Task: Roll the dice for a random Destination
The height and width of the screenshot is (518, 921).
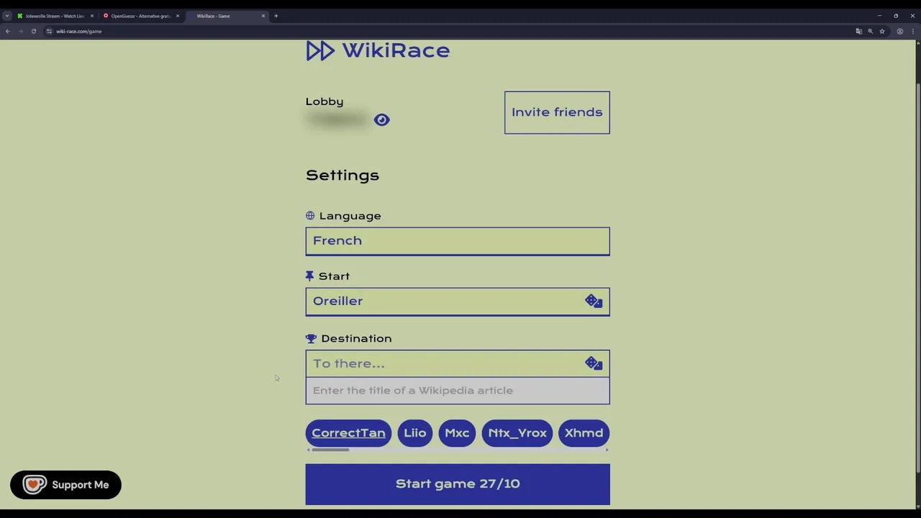Action: click(x=594, y=363)
